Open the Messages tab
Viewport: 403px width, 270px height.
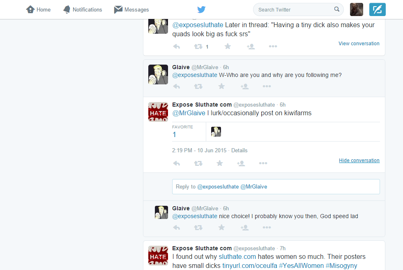pos(131,9)
